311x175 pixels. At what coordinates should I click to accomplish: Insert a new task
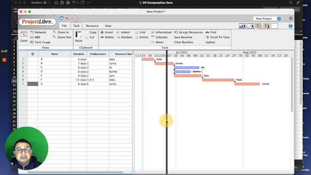tap(106, 32)
